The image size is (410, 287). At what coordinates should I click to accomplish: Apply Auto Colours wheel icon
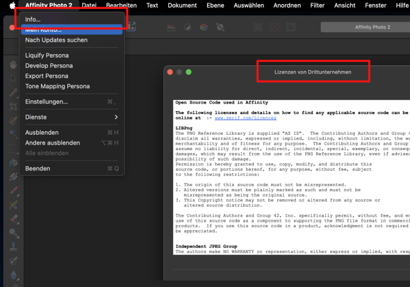pos(204,27)
